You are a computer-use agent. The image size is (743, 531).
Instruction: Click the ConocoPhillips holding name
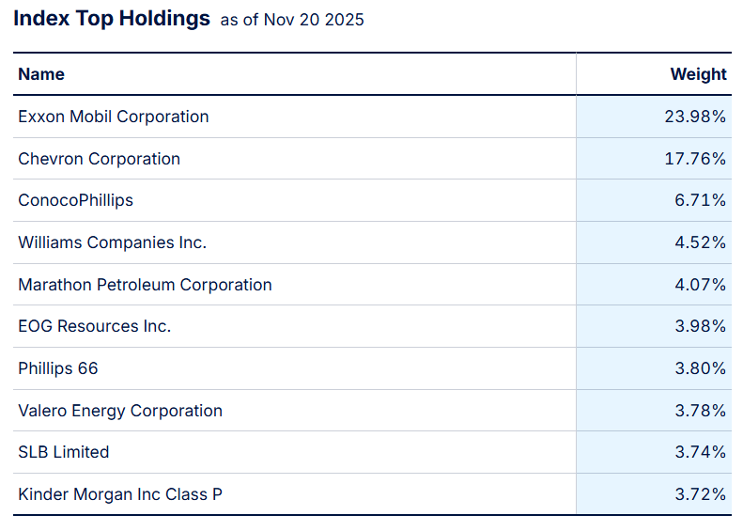pos(76,200)
